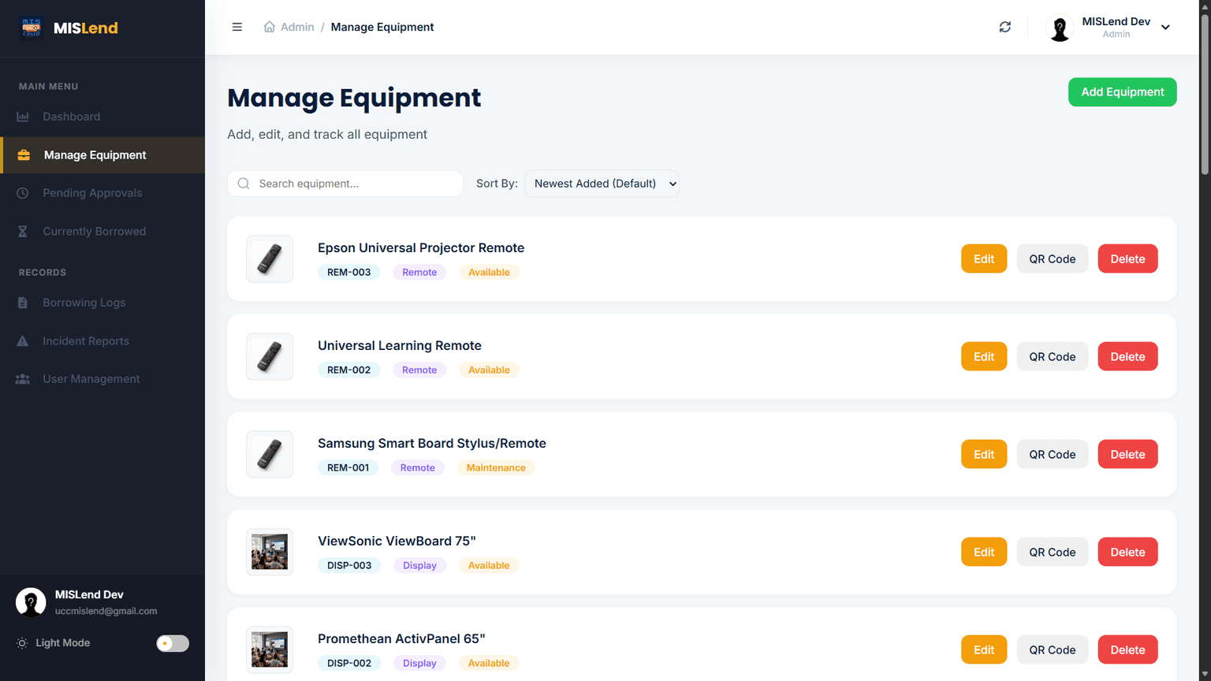Open User Management page
Screen dimensions: 1211x681
pyautogui.click(x=102, y=379)
